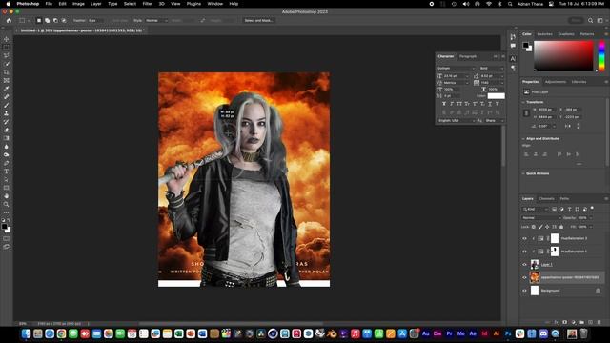The height and width of the screenshot is (343, 610).
Task: Select the Rectangular Marquee tool in toolbar
Action: (7, 48)
